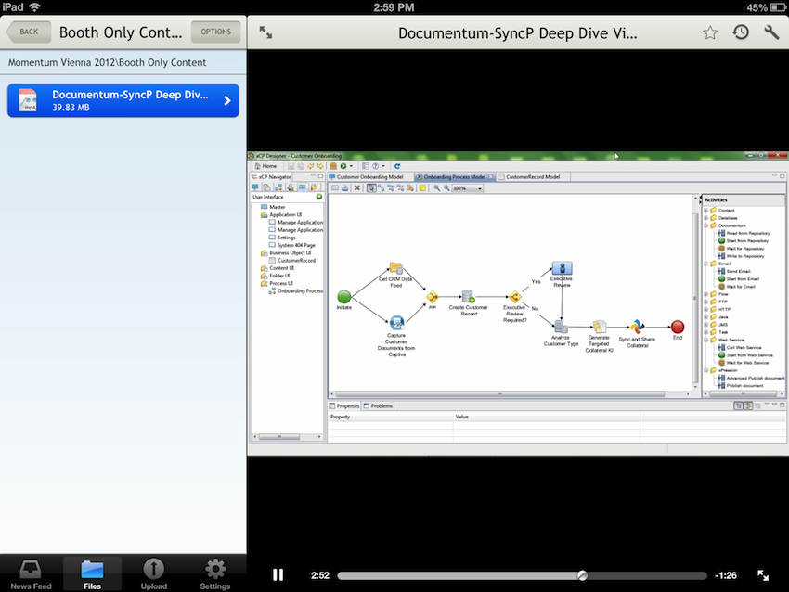Open the wrench tools icon
Viewport: 789px width, 592px height.
tap(771, 32)
